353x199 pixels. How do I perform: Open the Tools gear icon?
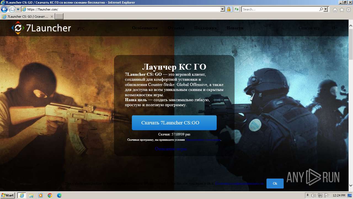click(x=349, y=10)
